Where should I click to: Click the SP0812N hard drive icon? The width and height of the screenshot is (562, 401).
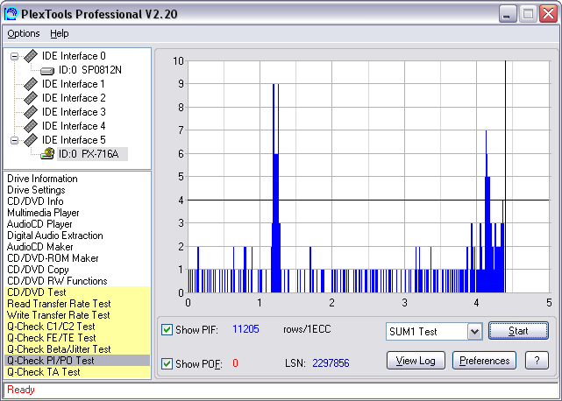click(47, 71)
